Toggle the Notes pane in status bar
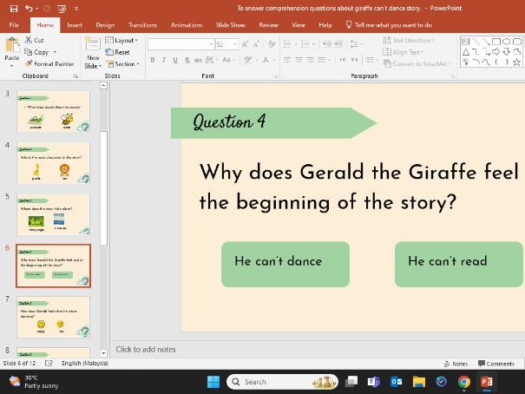 (x=456, y=364)
